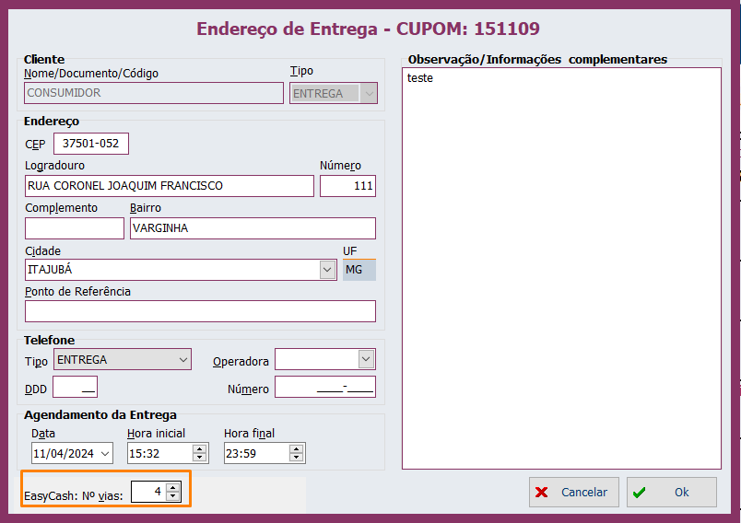Decrease the Hora inicial value
Viewport: 741px width, 523px height.
pyautogui.click(x=199, y=458)
